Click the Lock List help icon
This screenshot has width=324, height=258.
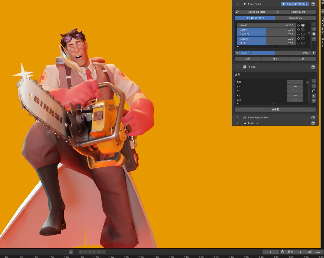point(313,123)
